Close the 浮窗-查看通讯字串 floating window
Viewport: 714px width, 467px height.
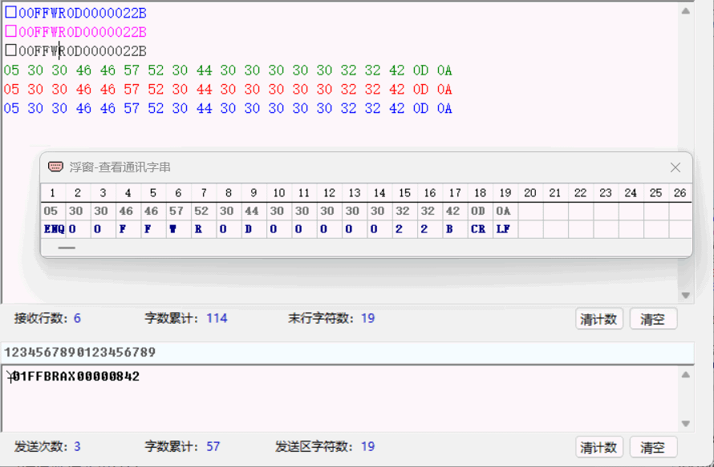point(675,167)
